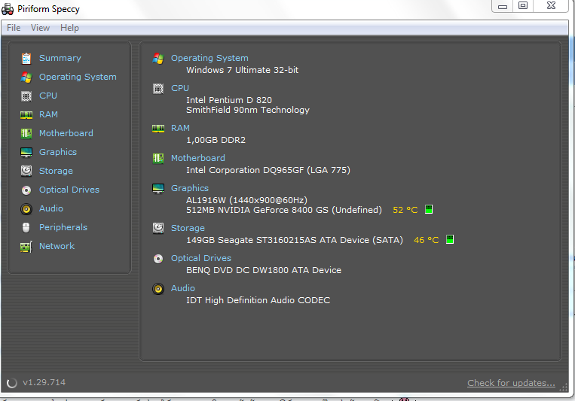The width and height of the screenshot is (575, 401).
Task: Click green temperature indicator next to 52 °C
Action: (428, 209)
